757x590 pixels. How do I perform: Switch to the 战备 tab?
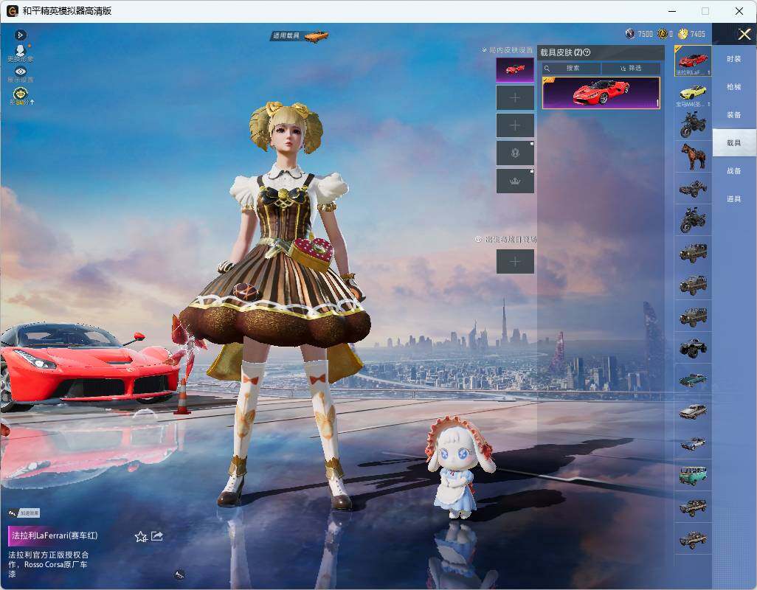734,171
